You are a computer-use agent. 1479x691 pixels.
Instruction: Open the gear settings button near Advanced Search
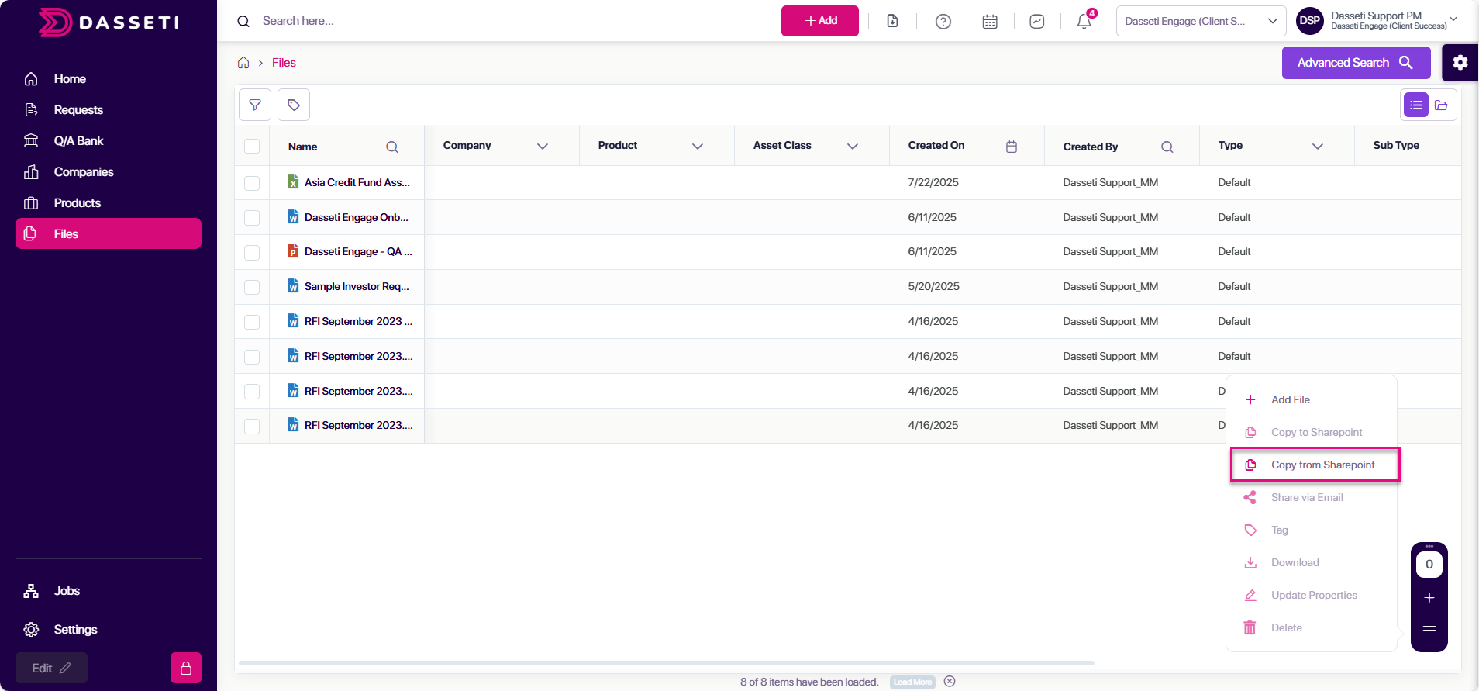pyautogui.click(x=1460, y=63)
